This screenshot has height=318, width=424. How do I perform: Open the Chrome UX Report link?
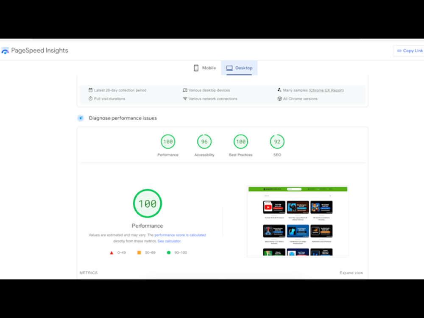tap(326, 90)
